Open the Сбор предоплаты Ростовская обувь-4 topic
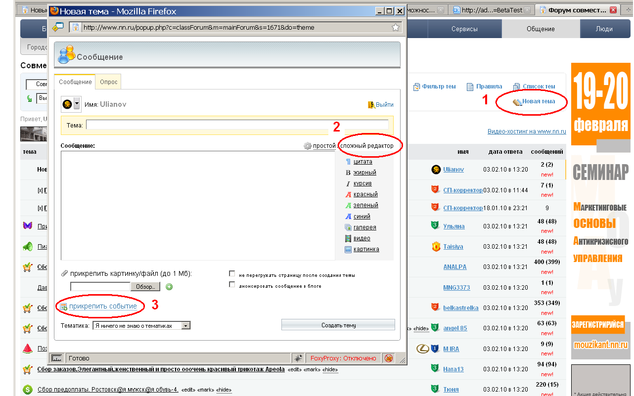Image resolution: width=634 pixels, height=396 pixels. pyautogui.click(x=108, y=390)
